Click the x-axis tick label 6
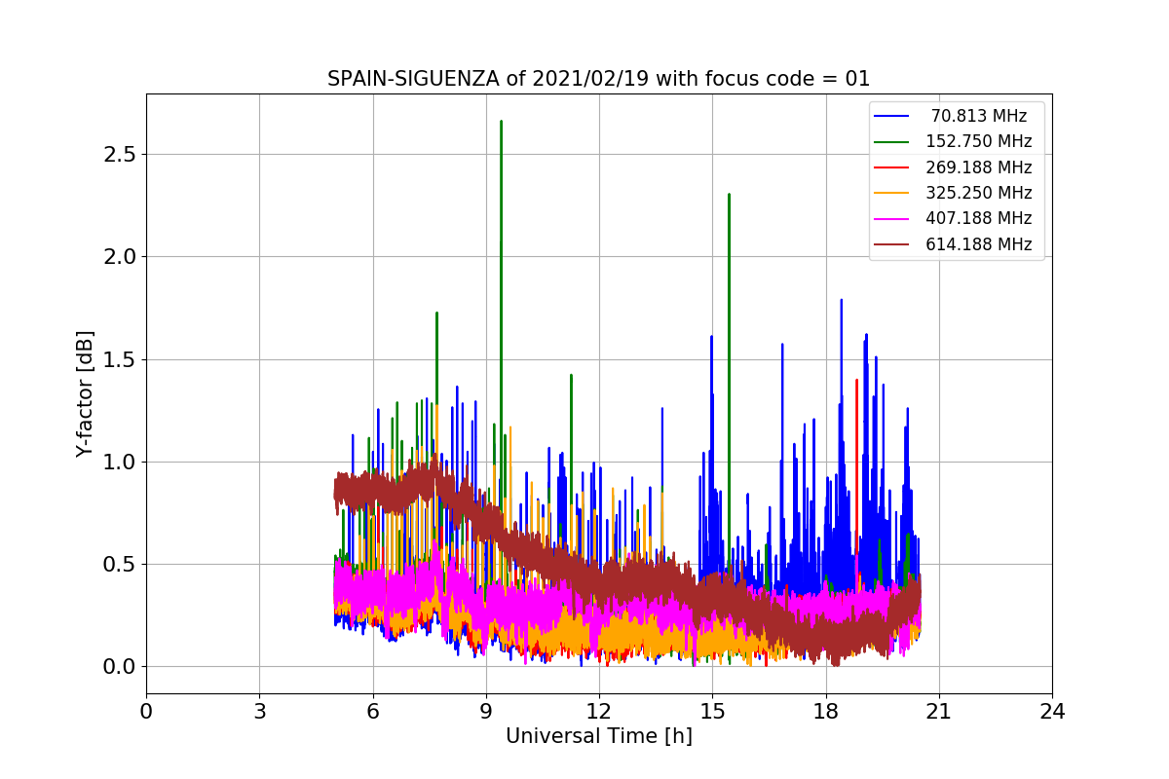Viewport: 1169px width, 779px height. [x=372, y=712]
